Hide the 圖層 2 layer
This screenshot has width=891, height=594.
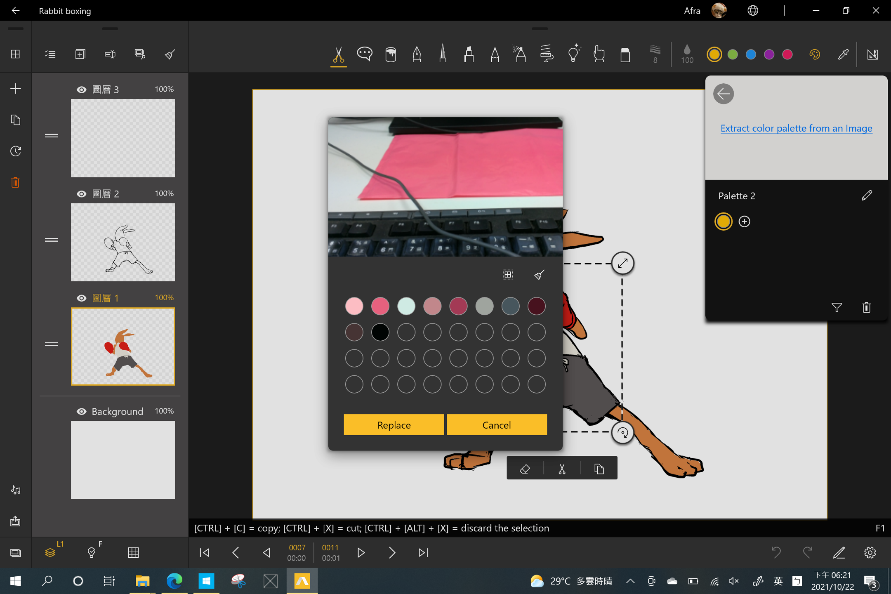(x=81, y=193)
